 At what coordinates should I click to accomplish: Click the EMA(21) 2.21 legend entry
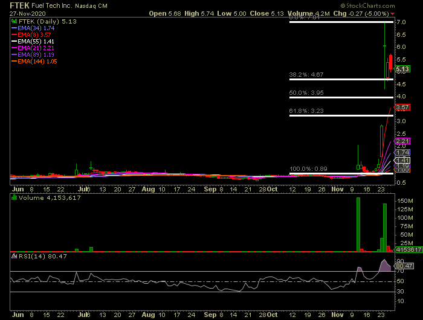coord(36,48)
